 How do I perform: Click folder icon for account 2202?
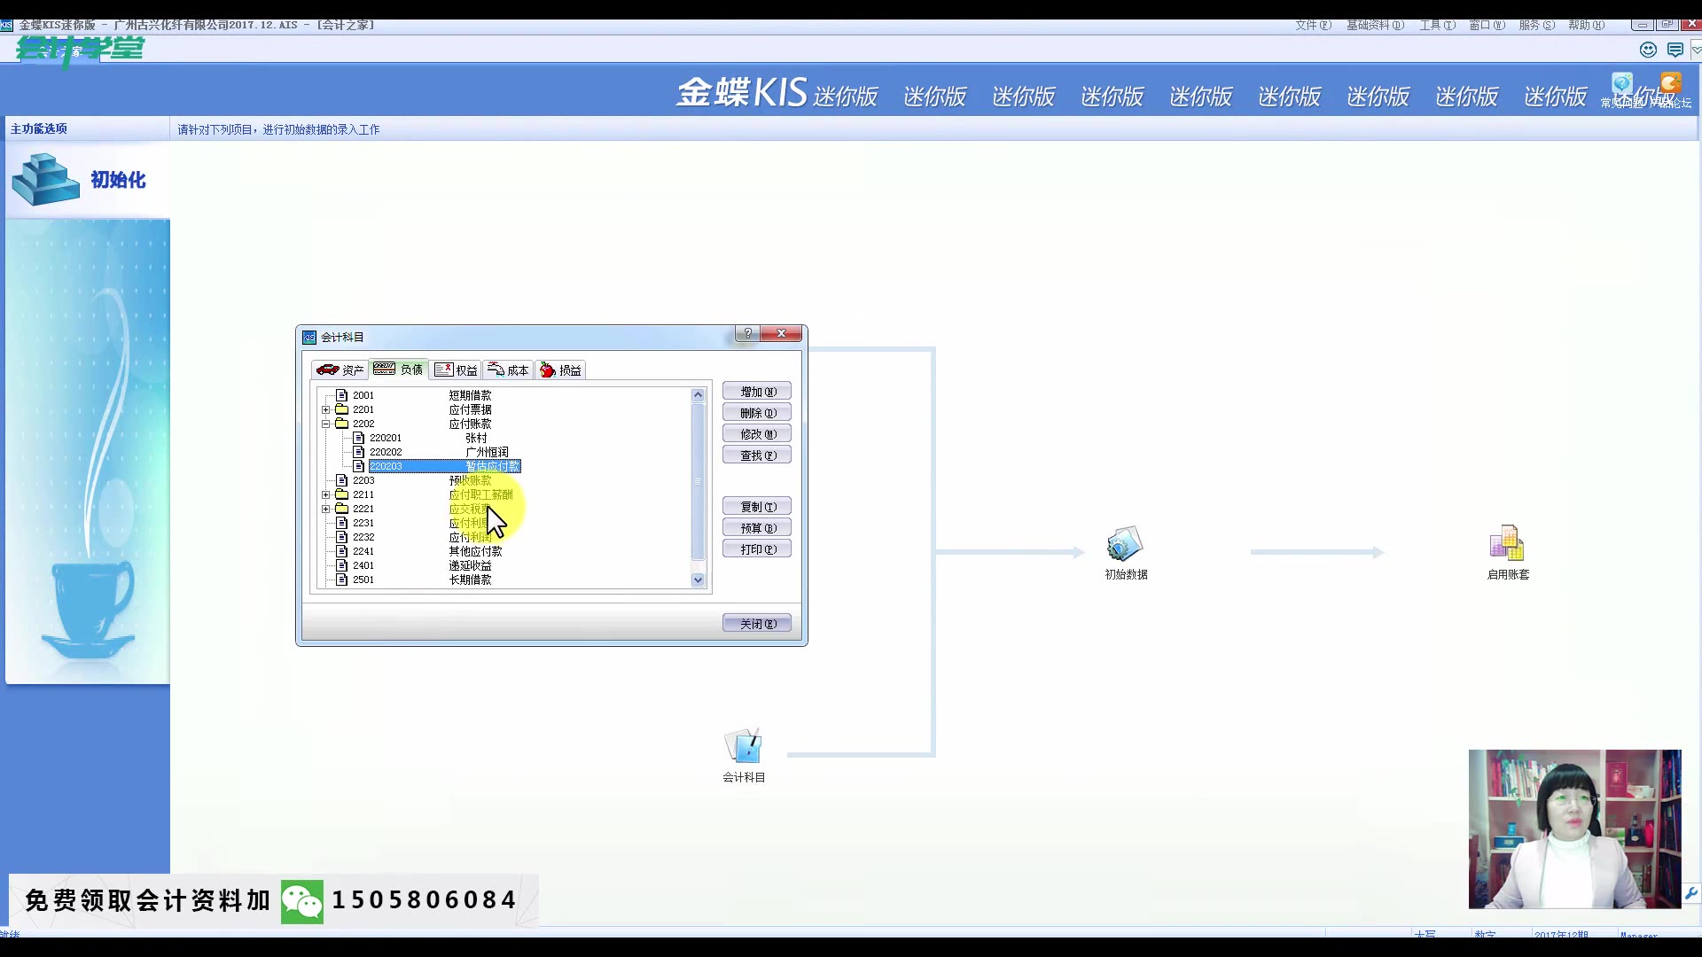click(341, 424)
